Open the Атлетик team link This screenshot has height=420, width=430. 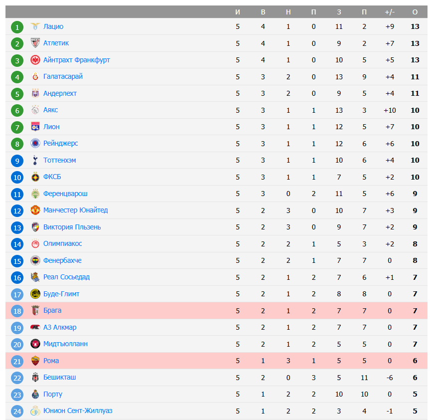56,43
